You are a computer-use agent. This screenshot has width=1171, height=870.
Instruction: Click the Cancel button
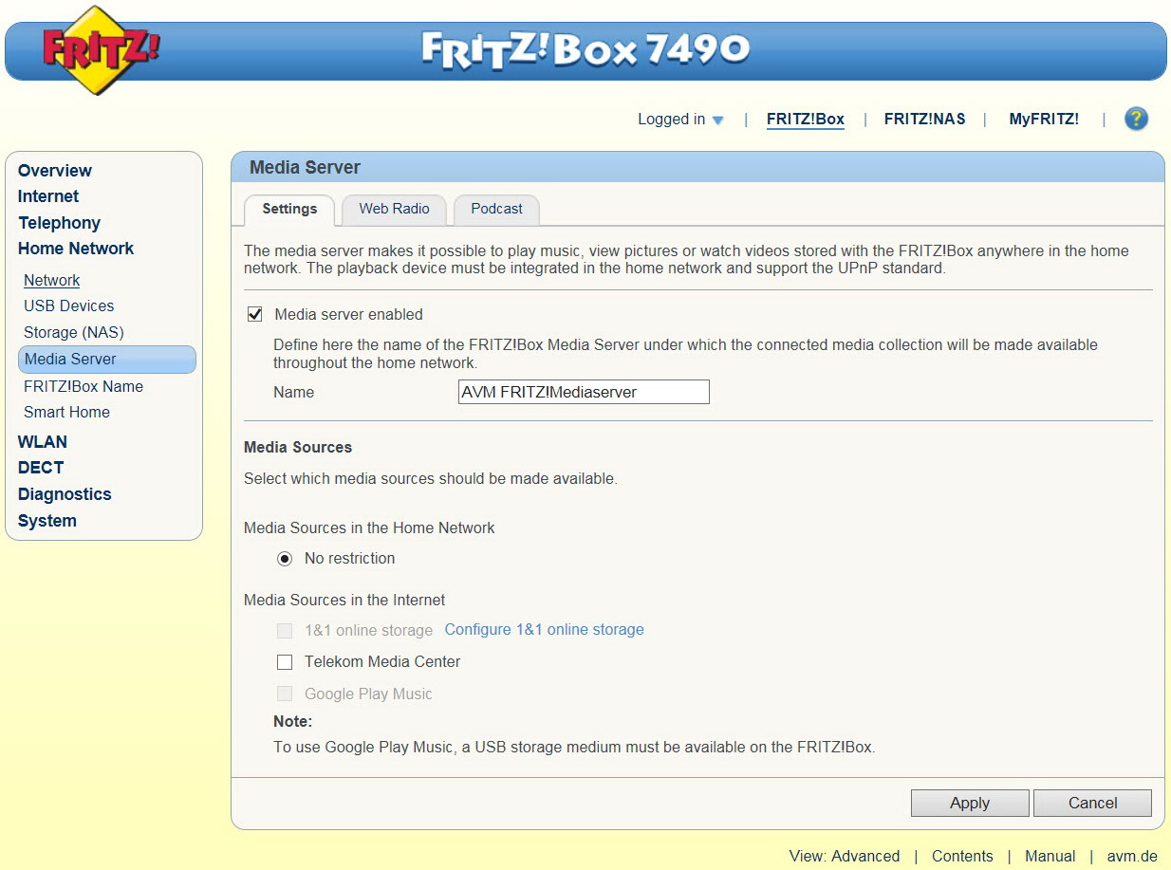(x=1092, y=804)
